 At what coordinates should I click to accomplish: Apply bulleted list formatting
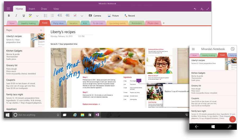45,16
